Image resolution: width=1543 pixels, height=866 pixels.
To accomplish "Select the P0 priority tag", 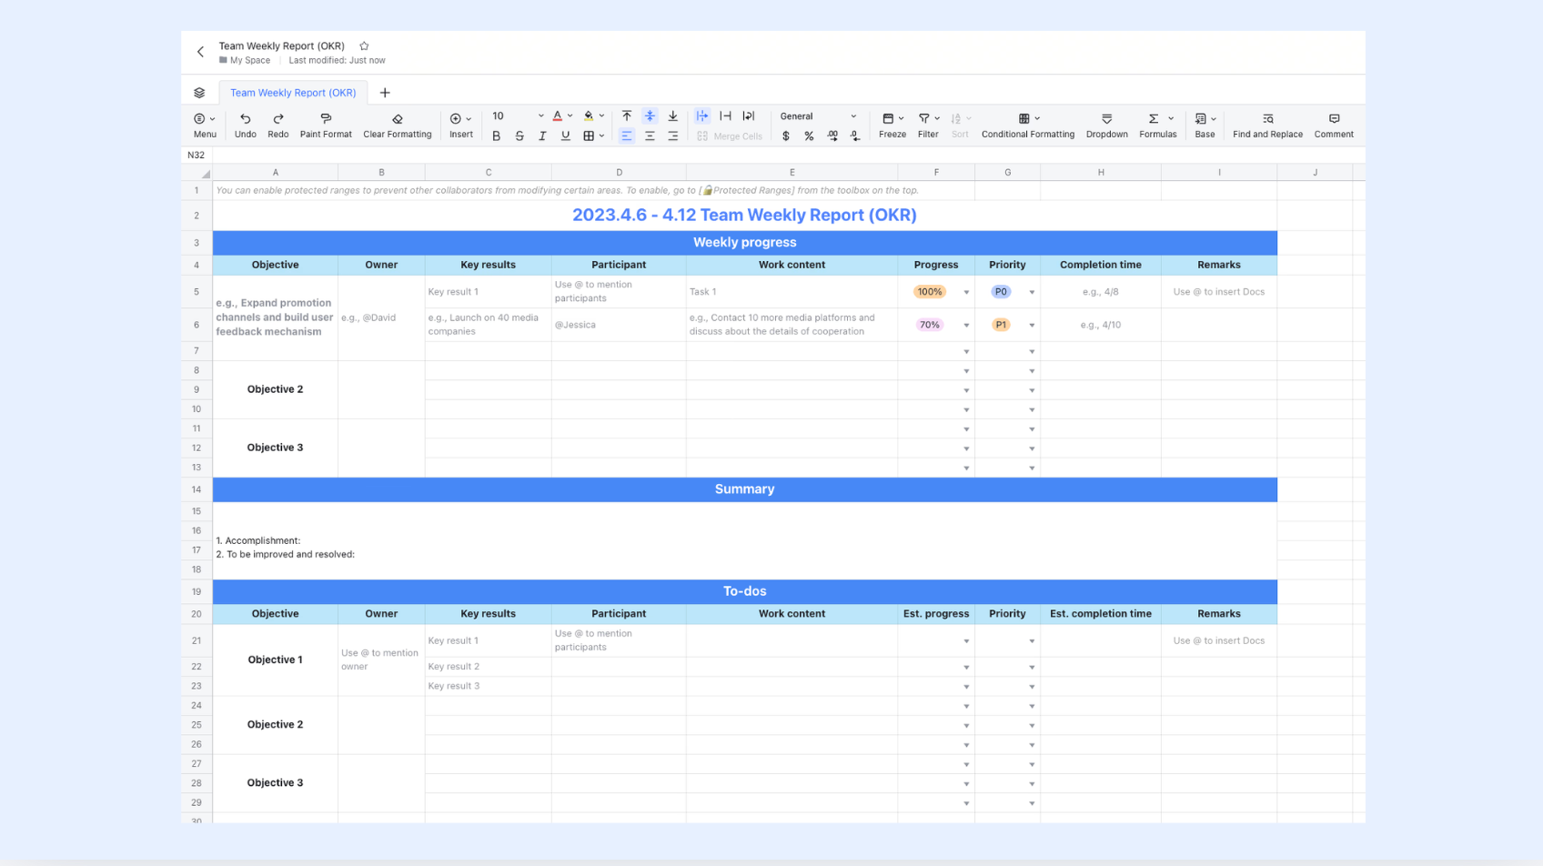I will 1001,292.
